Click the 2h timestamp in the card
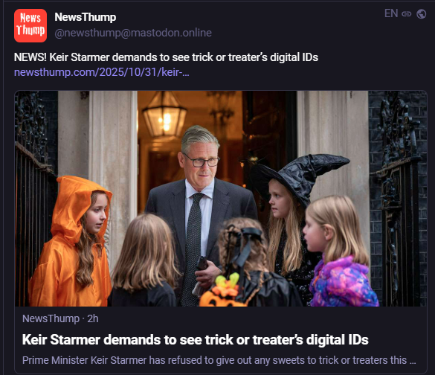Screen dimensions: 435x375 (93, 318)
